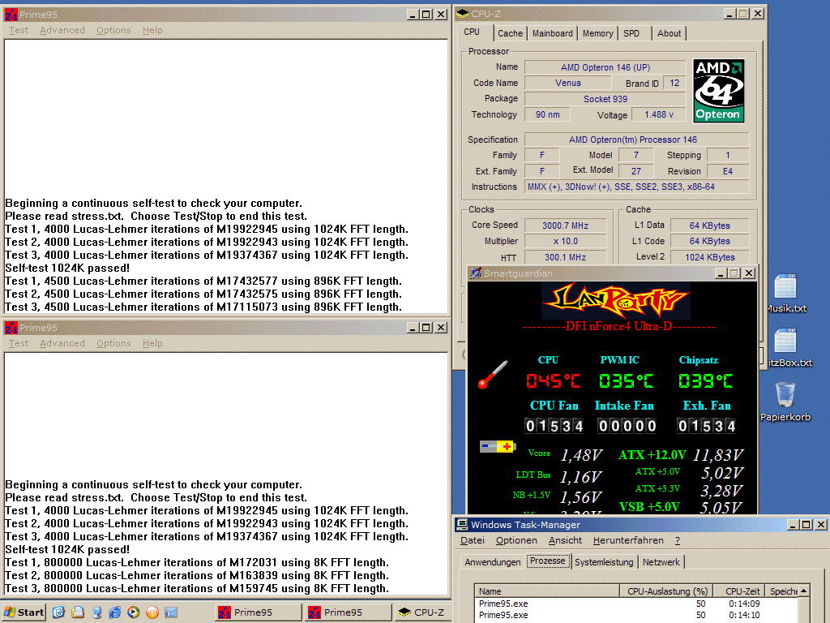Click the last blue quick launch icon
This screenshot has height=623, width=830.
click(171, 612)
